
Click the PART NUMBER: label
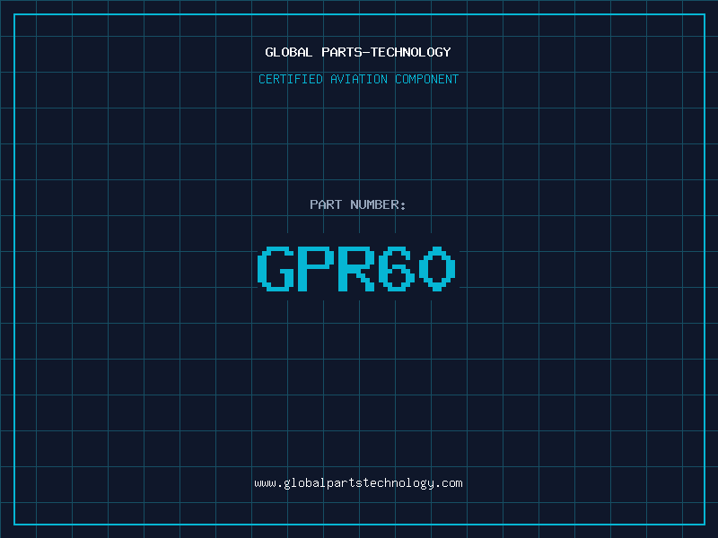[357, 204]
